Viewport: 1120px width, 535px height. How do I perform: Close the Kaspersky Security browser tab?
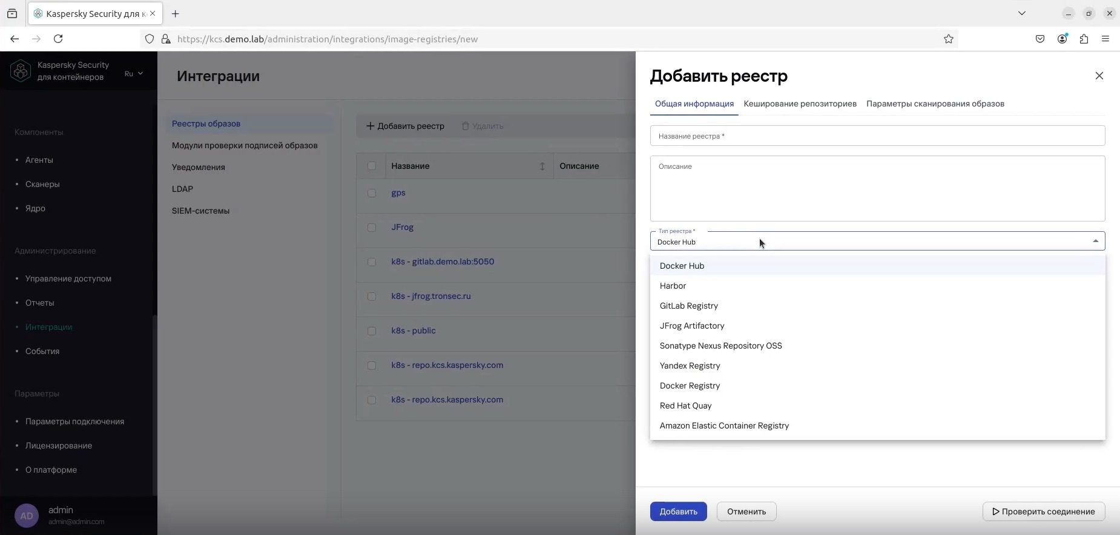[x=153, y=13]
